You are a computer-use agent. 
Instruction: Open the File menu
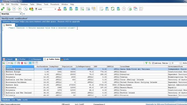click(x=2, y=4)
